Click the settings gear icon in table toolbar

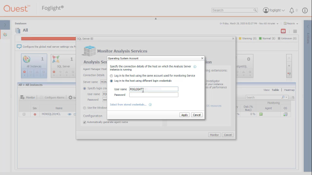[70, 97]
